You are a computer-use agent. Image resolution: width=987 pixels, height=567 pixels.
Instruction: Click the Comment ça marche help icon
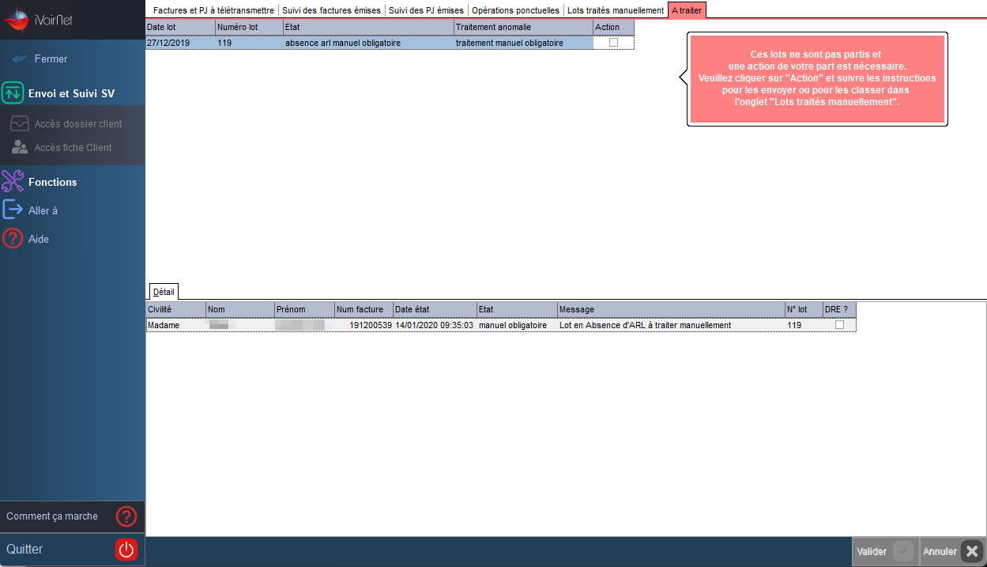[126, 516]
